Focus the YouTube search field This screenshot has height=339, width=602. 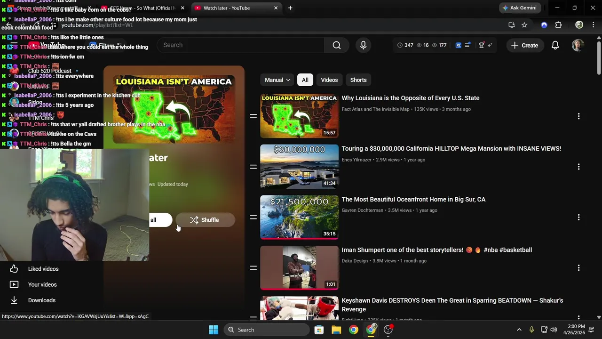pyautogui.click(x=240, y=45)
